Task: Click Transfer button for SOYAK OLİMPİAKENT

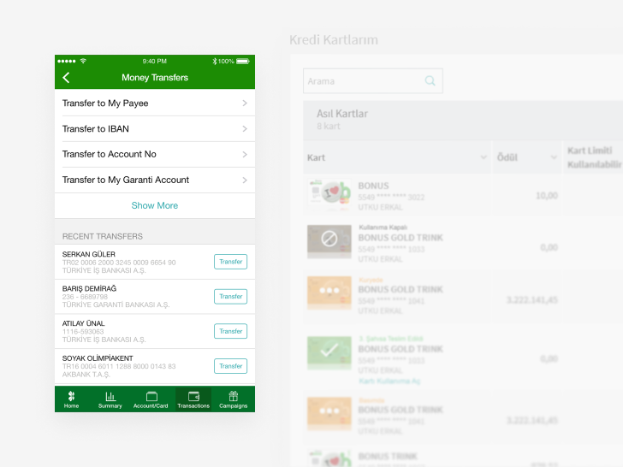Action: [230, 366]
